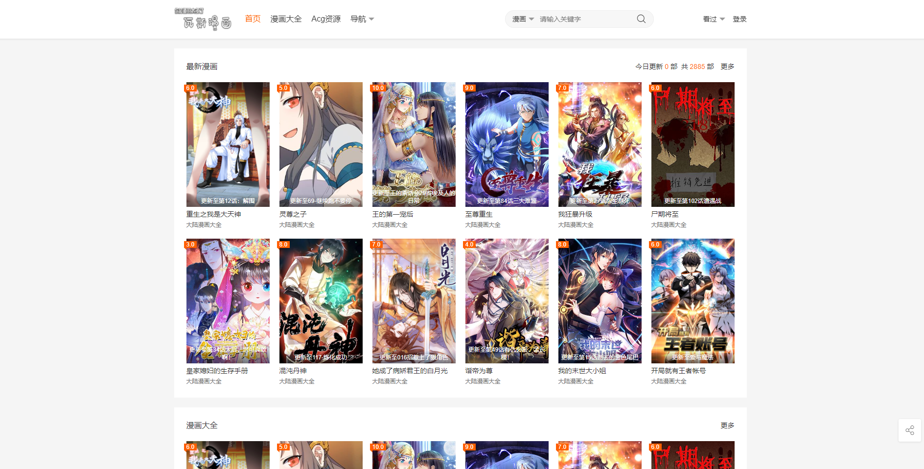Open the 混沌丹神 cover thumbnail
The width and height of the screenshot is (924, 469).
(321, 301)
